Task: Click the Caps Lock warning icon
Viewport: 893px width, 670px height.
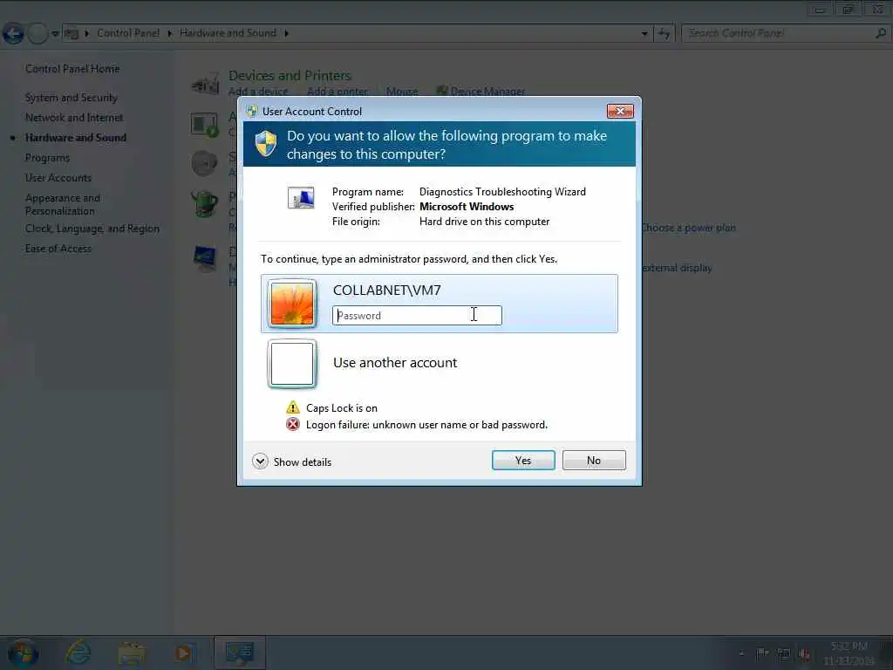Action: 293,408
